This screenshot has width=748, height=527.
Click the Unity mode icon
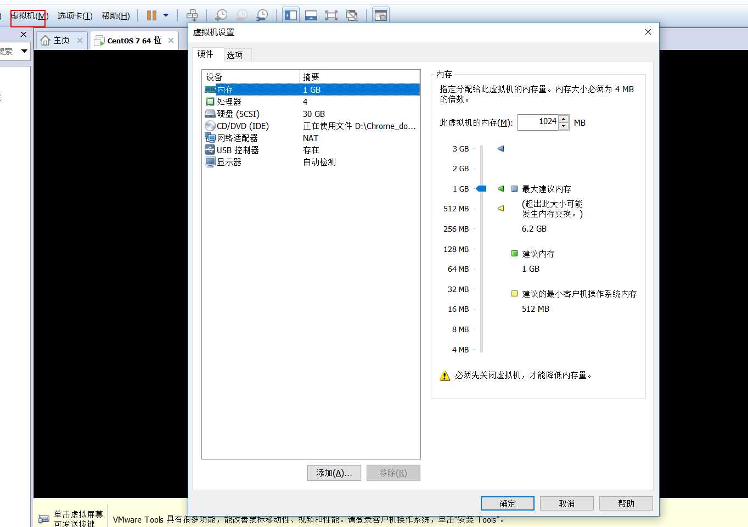352,15
